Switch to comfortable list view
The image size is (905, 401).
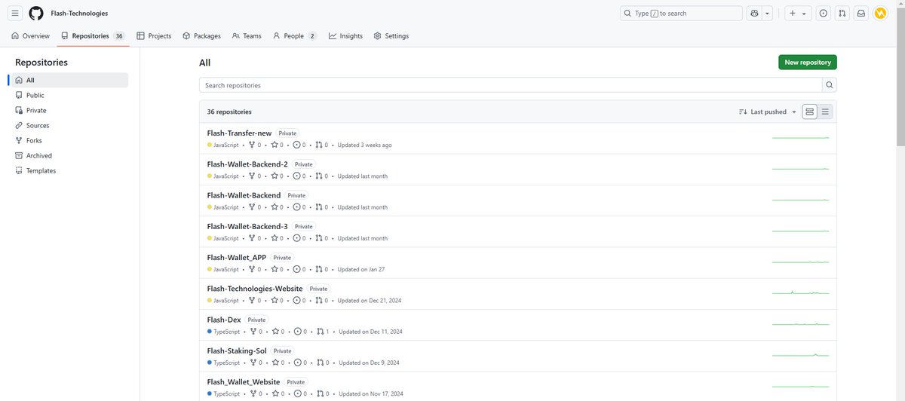tap(810, 112)
